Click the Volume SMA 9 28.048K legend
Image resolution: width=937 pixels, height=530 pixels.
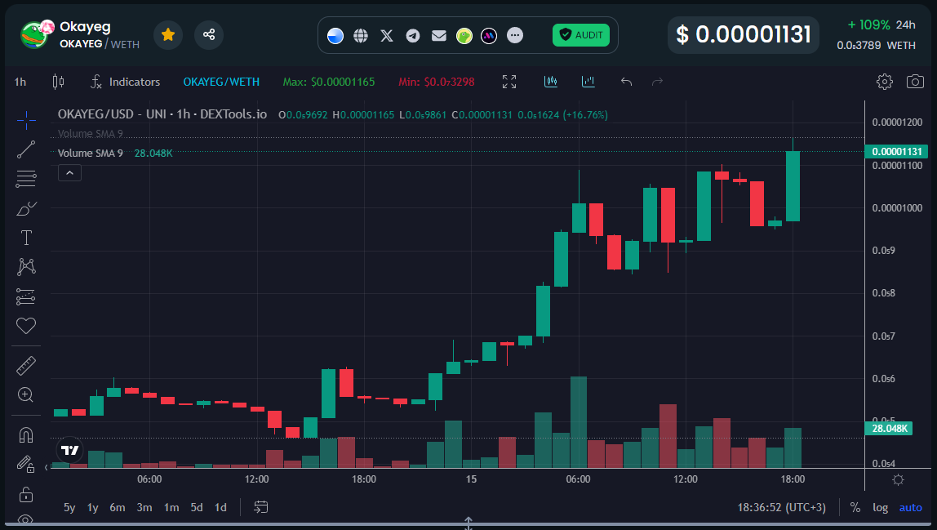(x=115, y=154)
